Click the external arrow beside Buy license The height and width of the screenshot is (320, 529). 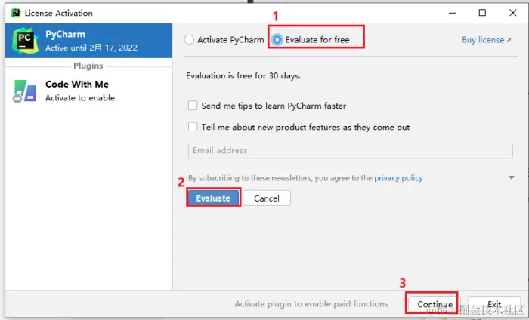pos(509,40)
